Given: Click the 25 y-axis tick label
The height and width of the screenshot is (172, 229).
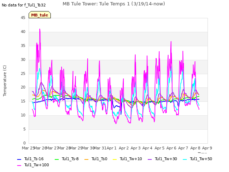Looking at the screenshot, I should pos(23,73).
